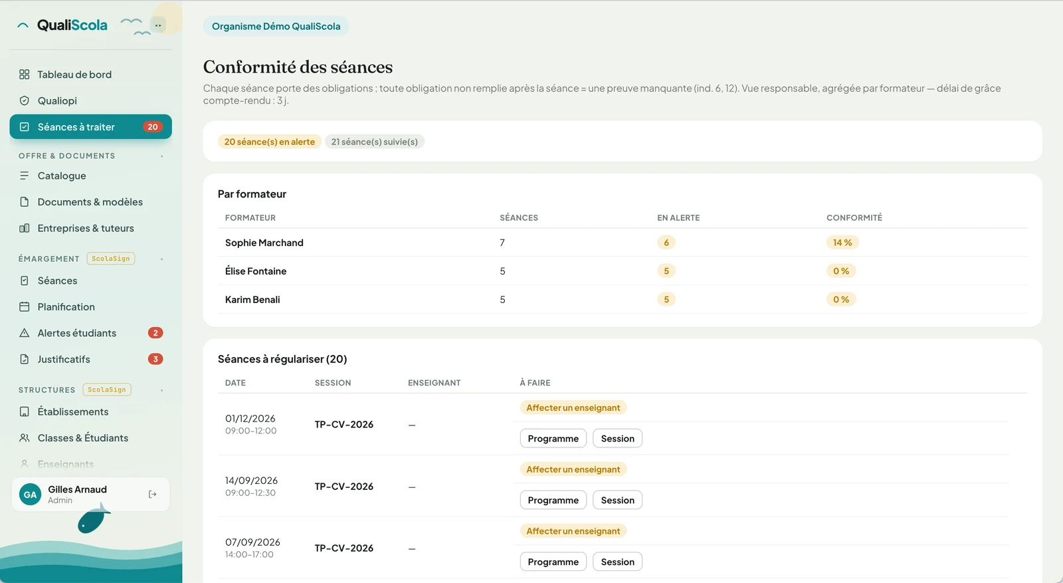Screen dimensions: 1063x583
Task: Open the Qualiopi menu entry
Action: (90, 100)
